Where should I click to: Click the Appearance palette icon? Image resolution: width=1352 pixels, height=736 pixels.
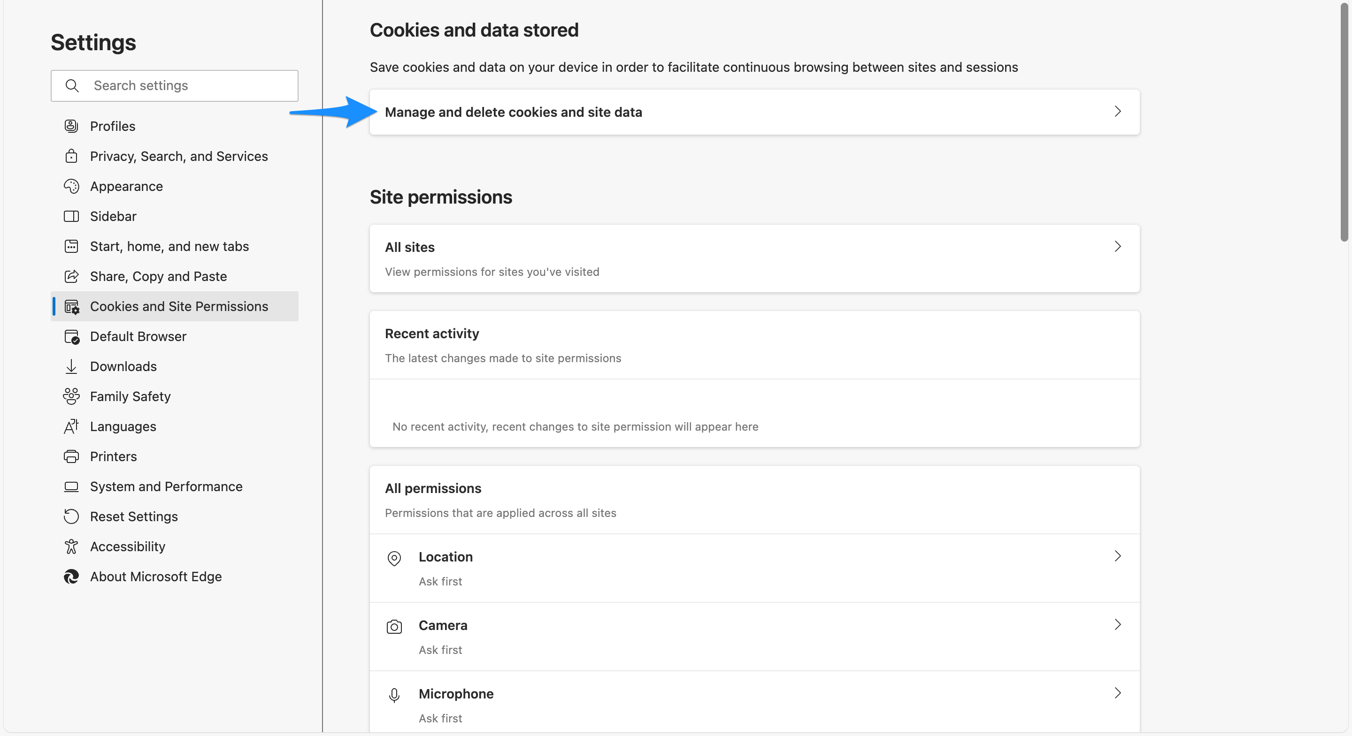(72, 186)
